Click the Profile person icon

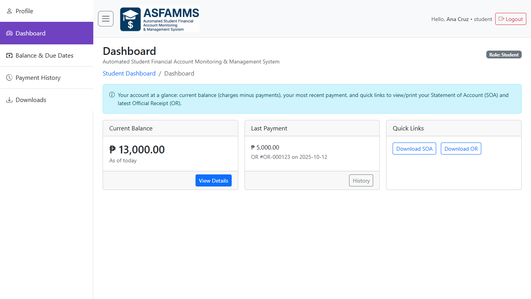(9, 11)
